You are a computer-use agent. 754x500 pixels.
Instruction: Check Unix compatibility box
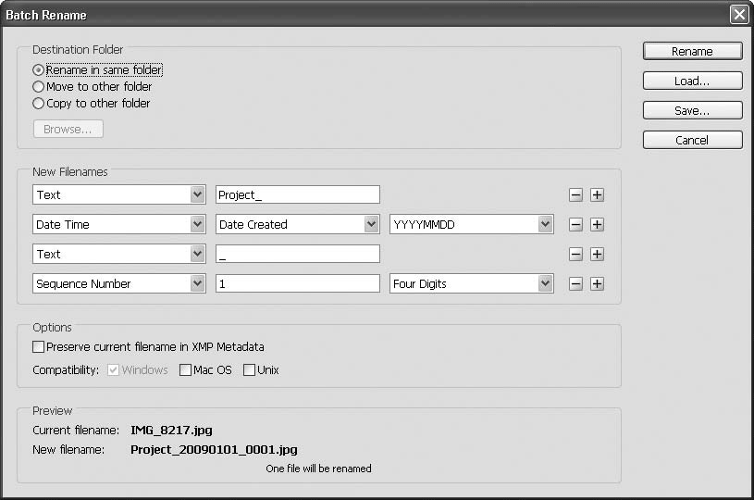tap(249, 370)
